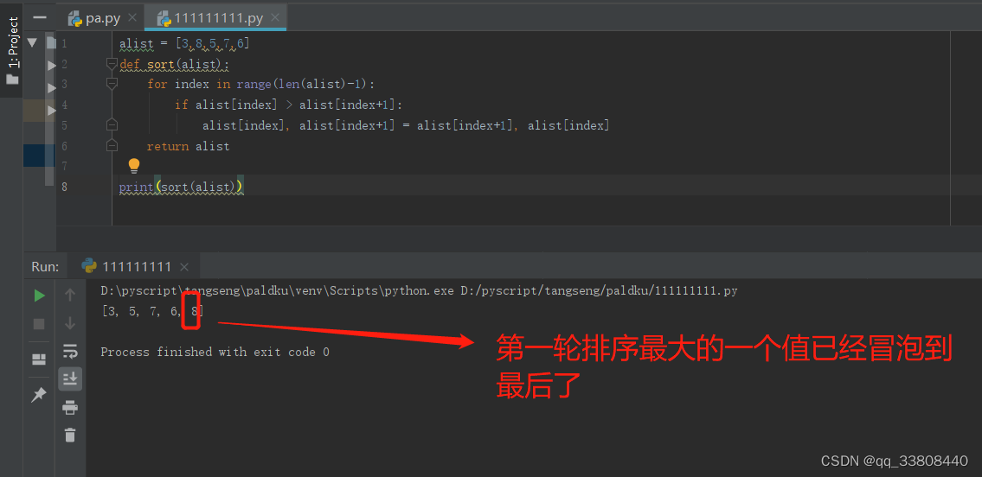Image resolution: width=982 pixels, height=477 pixels.
Task: Click the restore layout icon in the Run panel
Action: [x=39, y=359]
